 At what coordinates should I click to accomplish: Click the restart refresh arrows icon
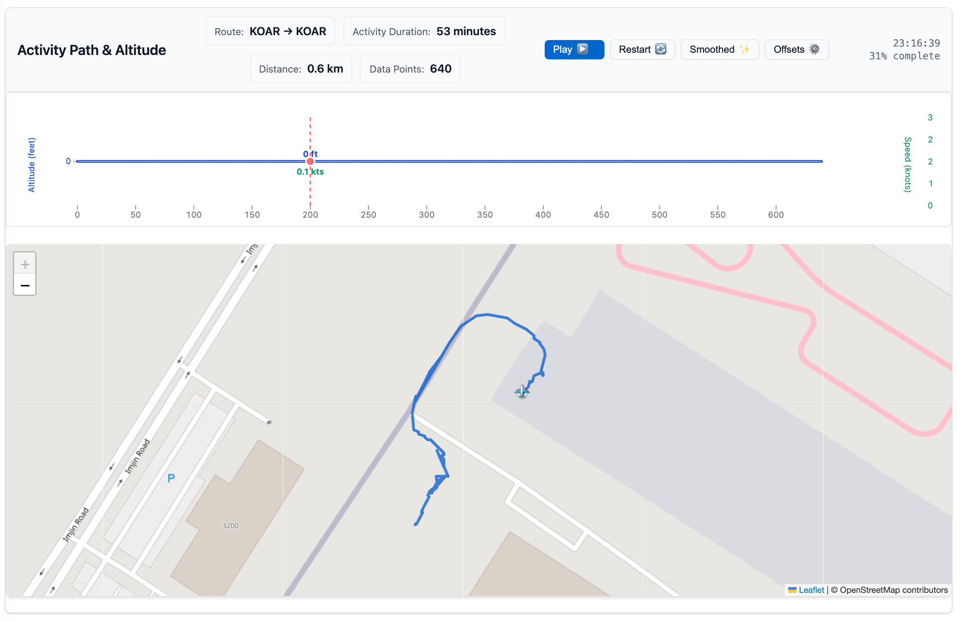coord(661,49)
